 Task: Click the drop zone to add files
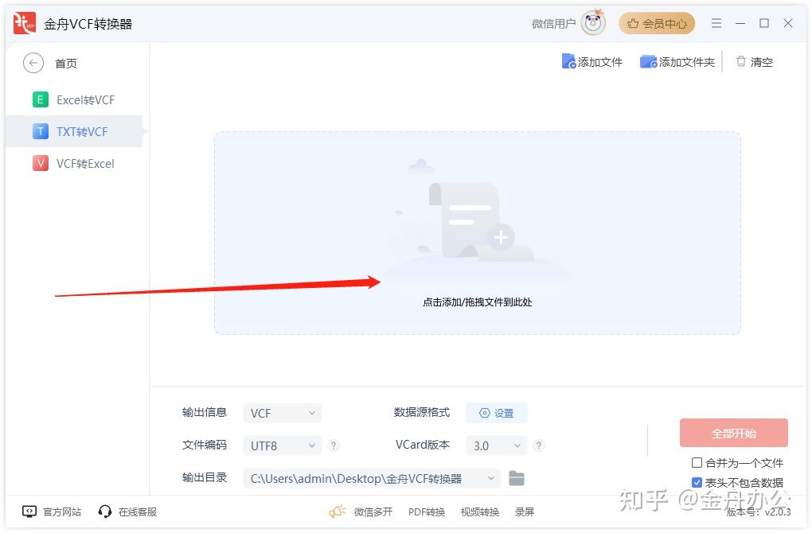(x=477, y=232)
